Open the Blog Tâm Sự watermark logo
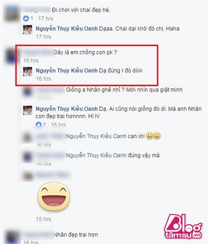 click(183, 226)
